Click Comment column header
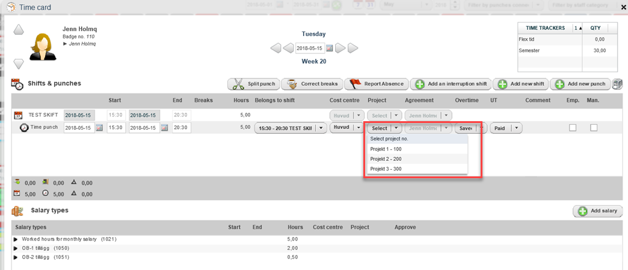This screenshot has width=628, height=270. pos(538,100)
